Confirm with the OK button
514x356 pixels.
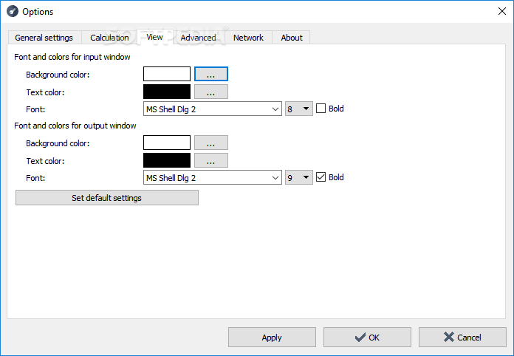pyautogui.click(x=367, y=337)
